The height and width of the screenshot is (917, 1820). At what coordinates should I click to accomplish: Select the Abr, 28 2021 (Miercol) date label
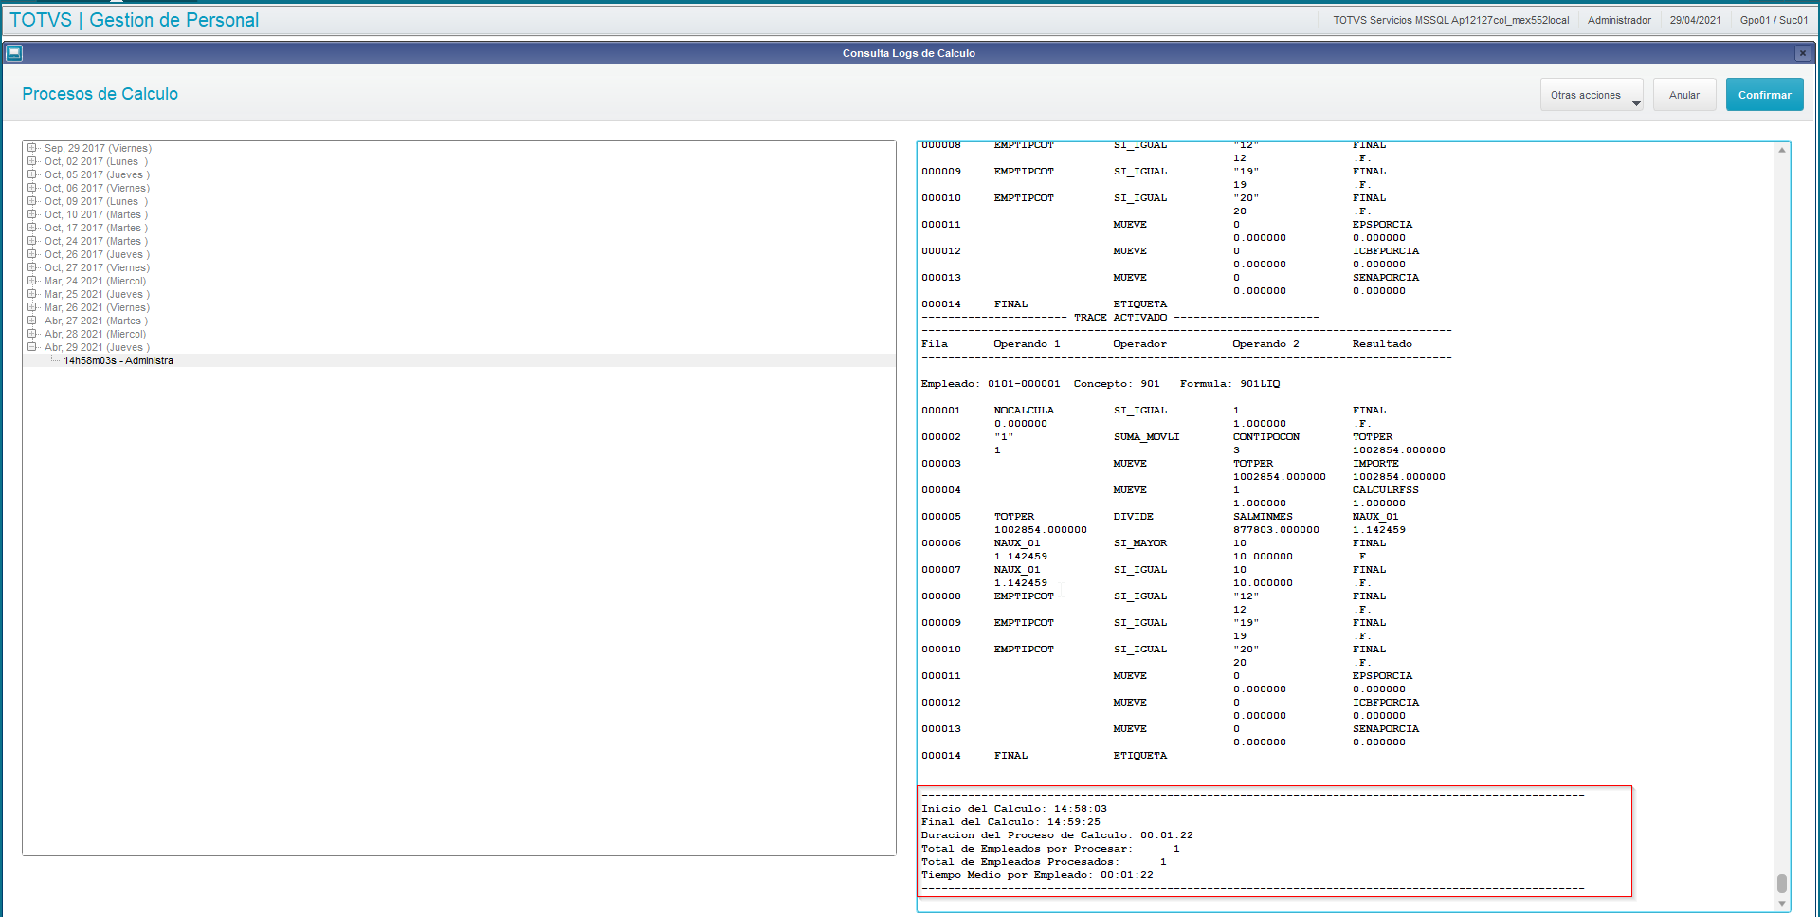pyautogui.click(x=95, y=334)
